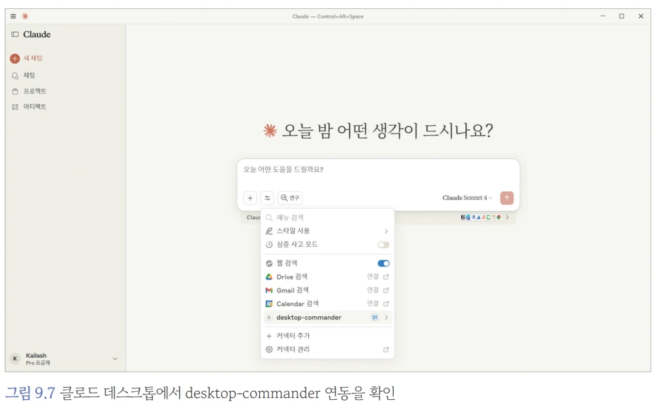Click the external link icon for 커넥터 관리
This screenshot has width=657, height=404.
coord(386,350)
